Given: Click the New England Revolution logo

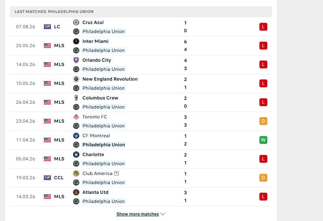Looking at the screenshot, I should (76, 79).
